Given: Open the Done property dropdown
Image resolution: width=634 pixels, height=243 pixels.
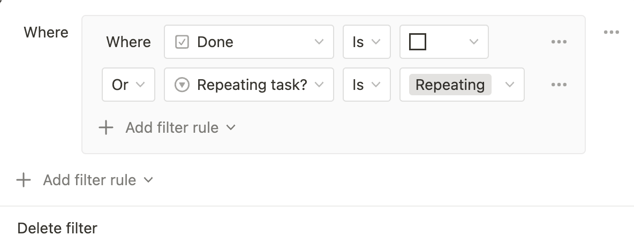Looking at the screenshot, I should click(x=248, y=42).
